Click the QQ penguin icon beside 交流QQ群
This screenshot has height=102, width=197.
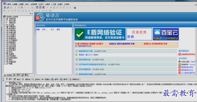point(180,62)
